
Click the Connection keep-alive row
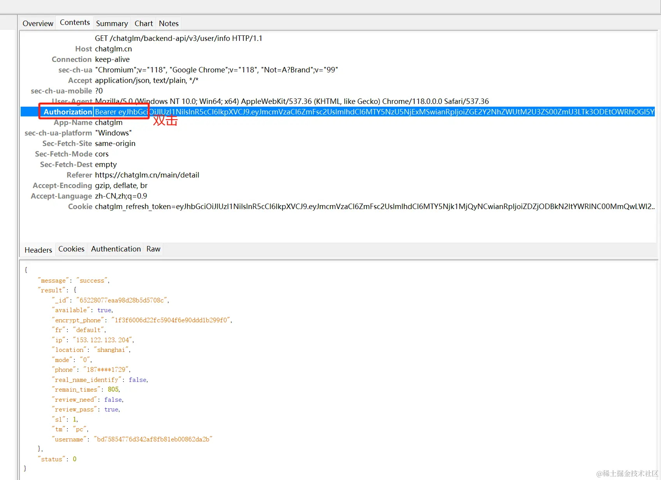(x=338, y=59)
